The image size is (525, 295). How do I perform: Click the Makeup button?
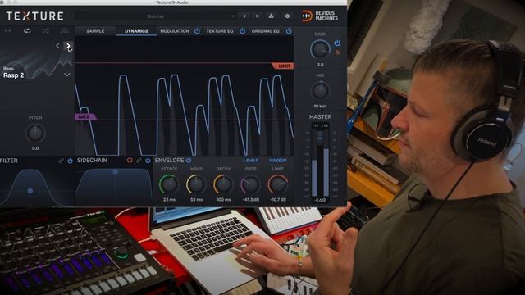click(x=277, y=161)
